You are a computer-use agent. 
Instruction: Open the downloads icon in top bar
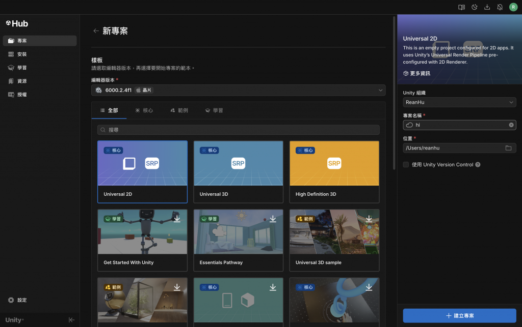[487, 7]
